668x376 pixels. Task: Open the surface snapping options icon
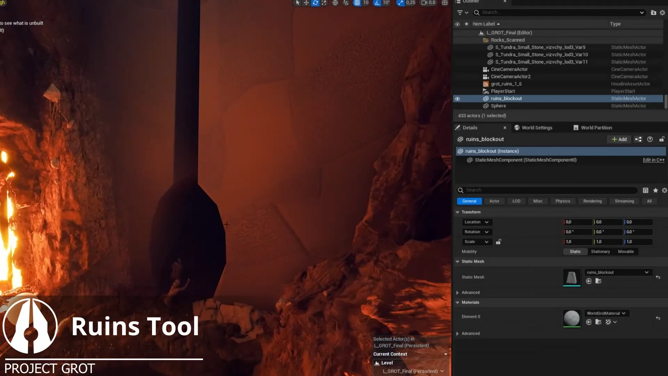(x=346, y=3)
